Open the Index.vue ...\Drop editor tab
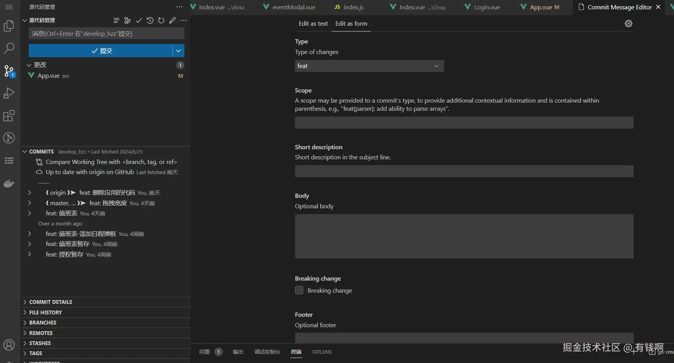 point(418,7)
